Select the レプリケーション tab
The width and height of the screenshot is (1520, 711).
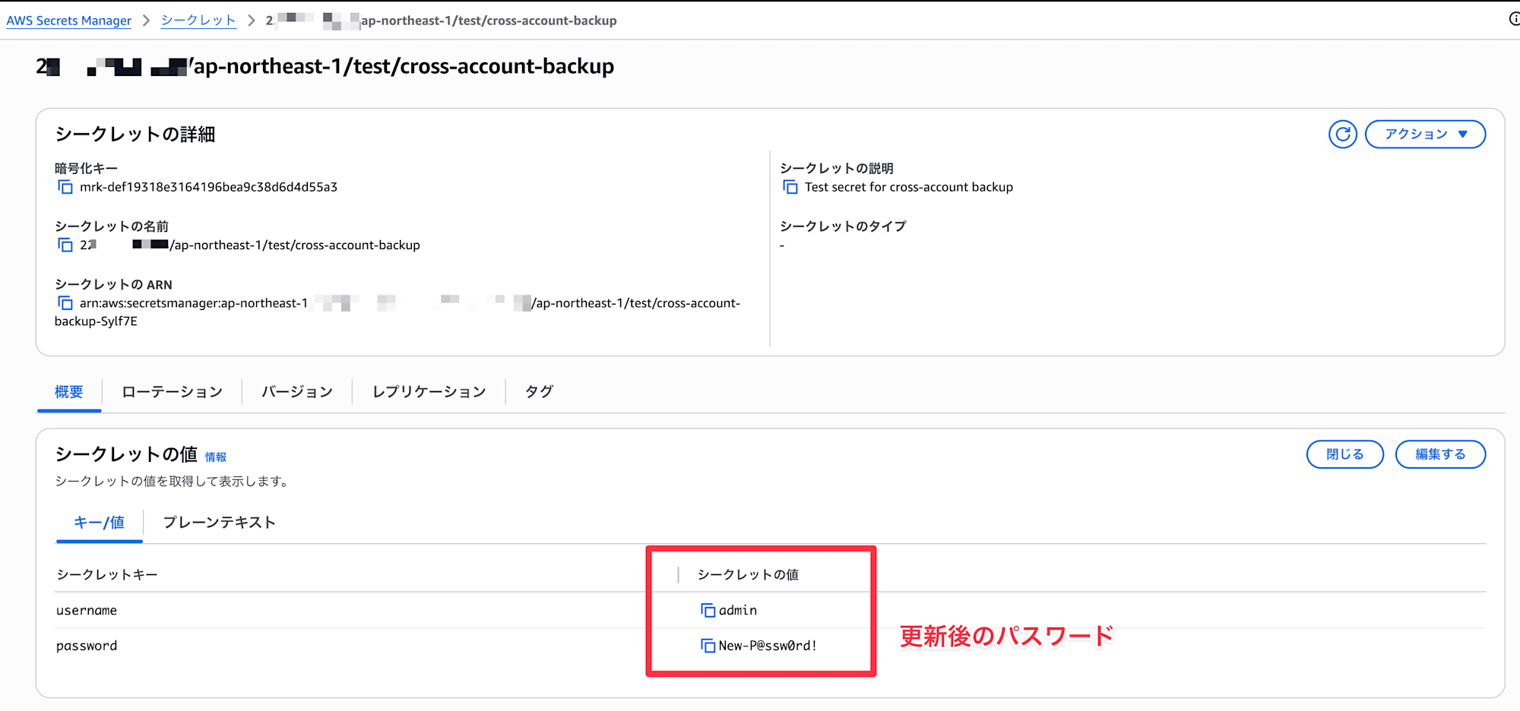(429, 392)
